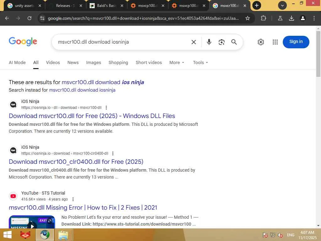Click YouTube favicon of STS Tutorial result

click(x=13, y=196)
